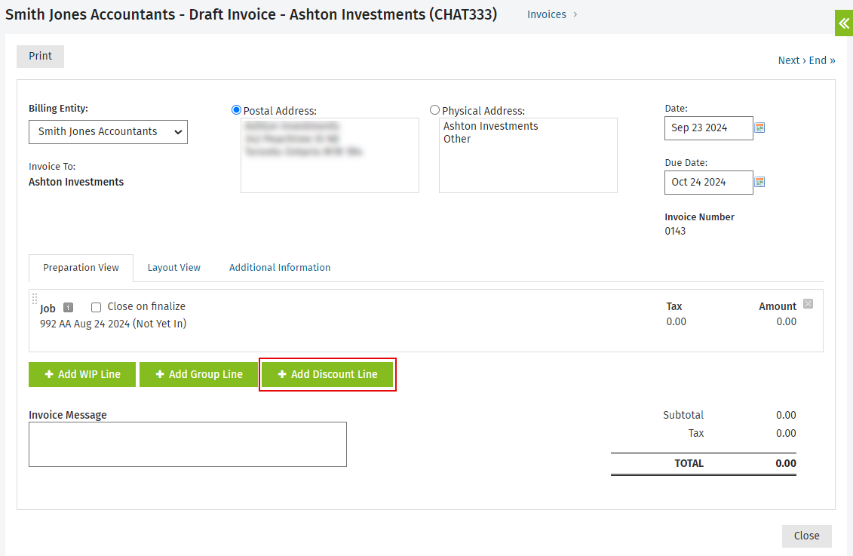Click into the Invoice Message text box

tap(188, 444)
